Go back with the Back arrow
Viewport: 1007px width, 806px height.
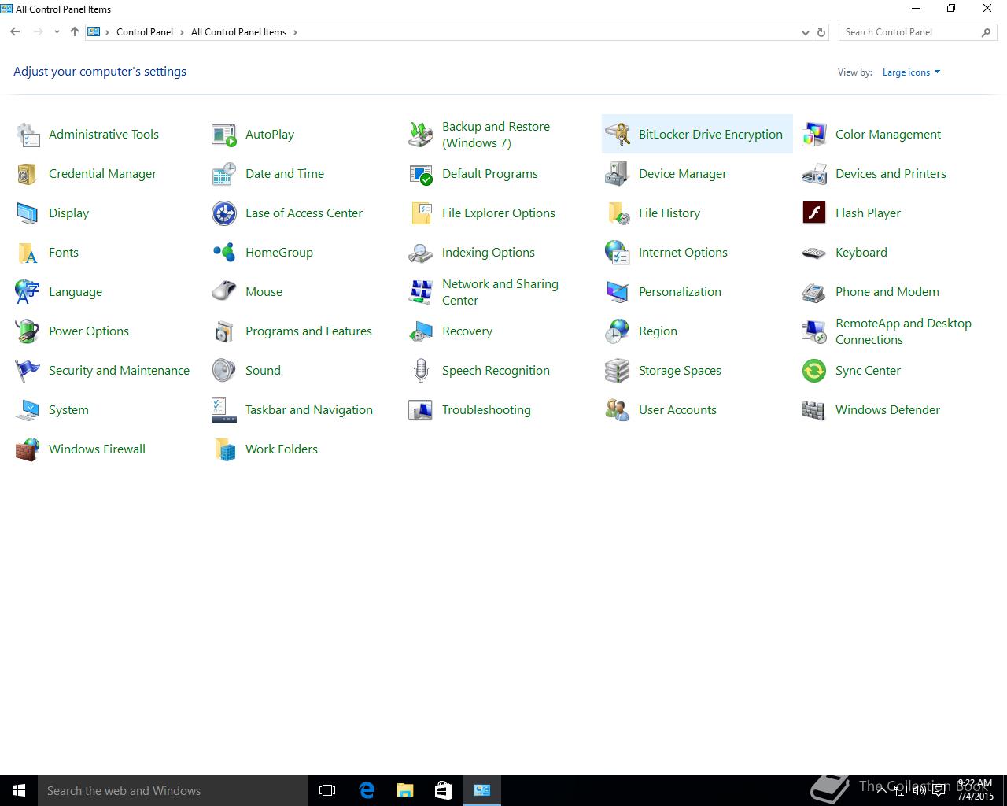click(15, 32)
